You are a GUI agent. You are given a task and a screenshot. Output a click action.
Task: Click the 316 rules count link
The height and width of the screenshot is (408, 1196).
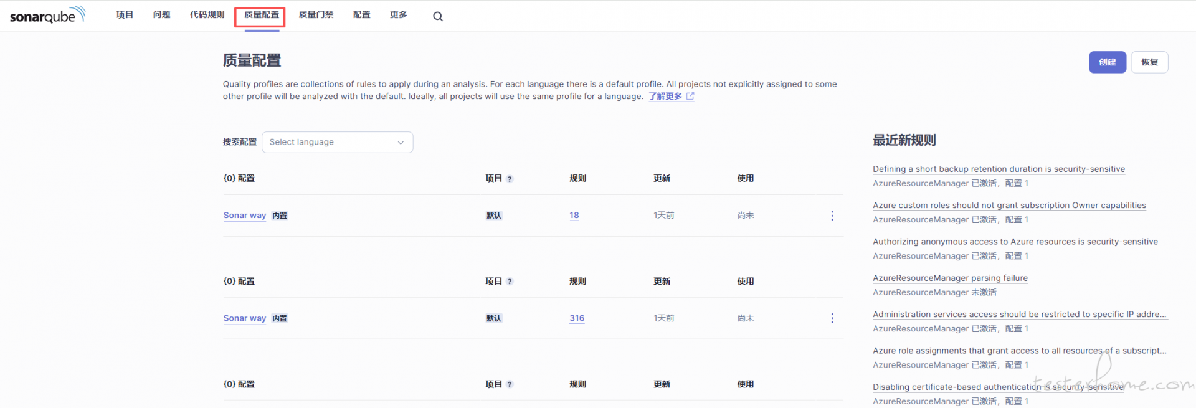(577, 318)
